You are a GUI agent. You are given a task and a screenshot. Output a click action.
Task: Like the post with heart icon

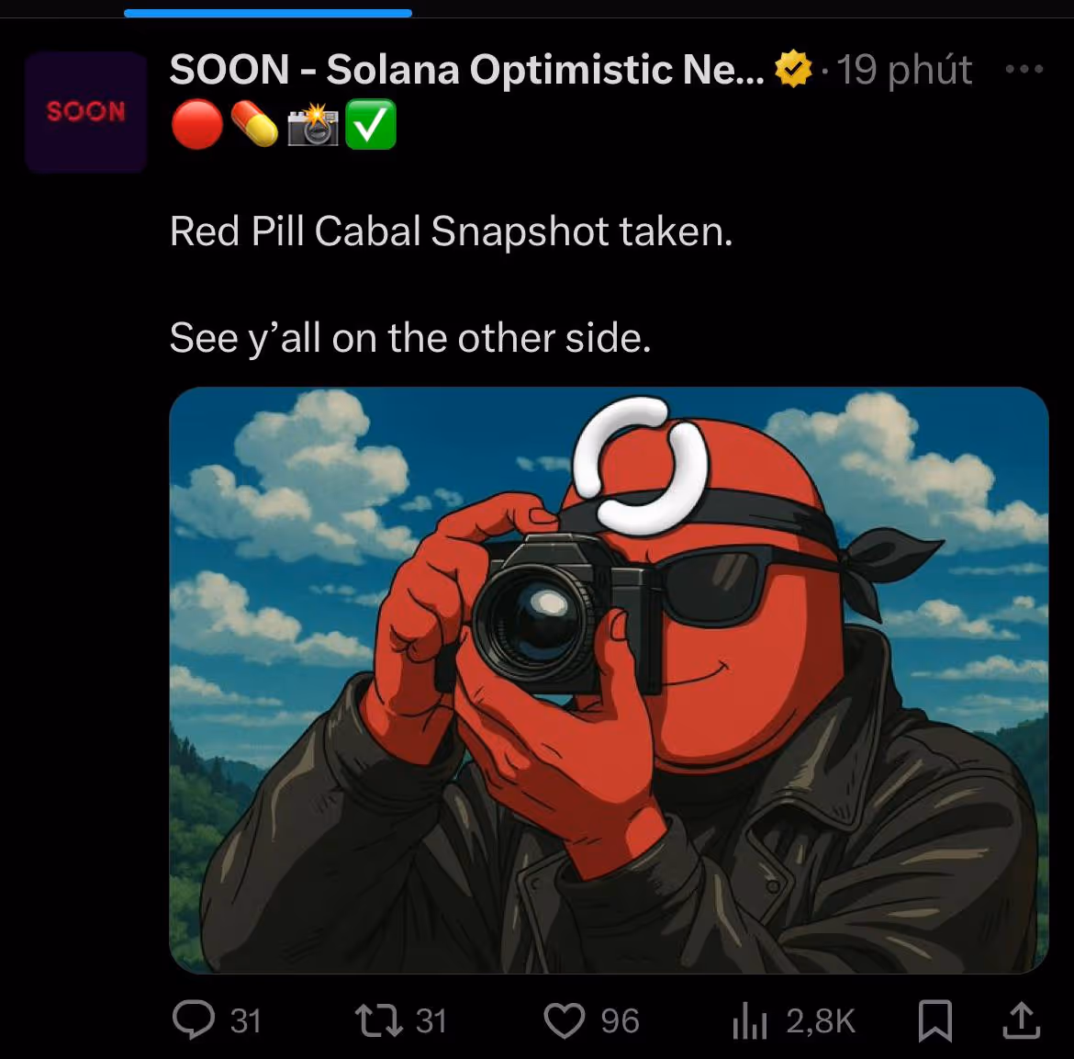565,1020
